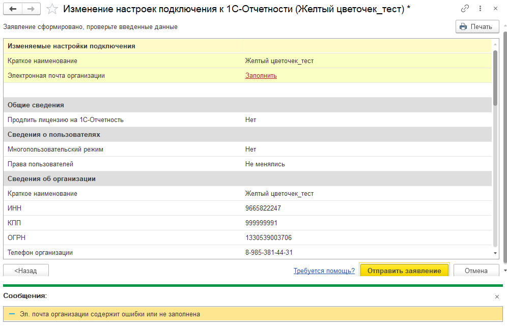Select the Телефон организации row label
Image resolution: width=507 pixels, height=327 pixels.
[40, 252]
